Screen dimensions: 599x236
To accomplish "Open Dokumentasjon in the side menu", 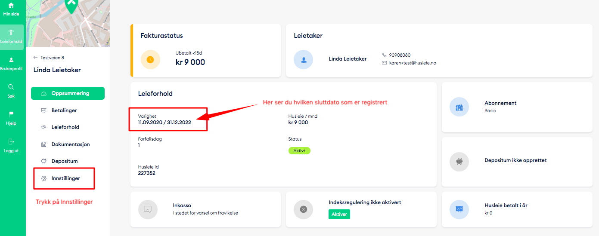I will [x=70, y=144].
